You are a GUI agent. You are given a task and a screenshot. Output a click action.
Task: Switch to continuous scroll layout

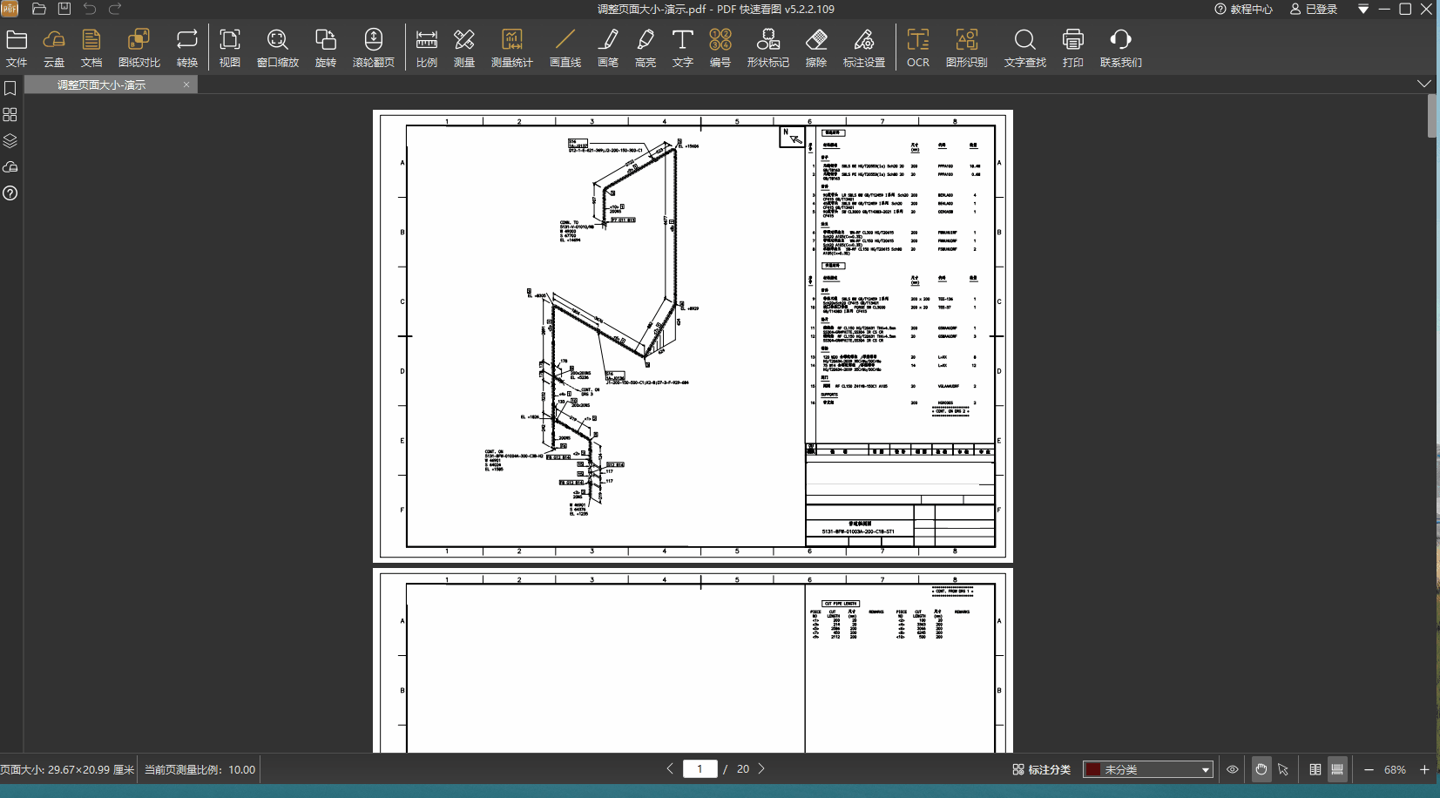(x=1337, y=769)
